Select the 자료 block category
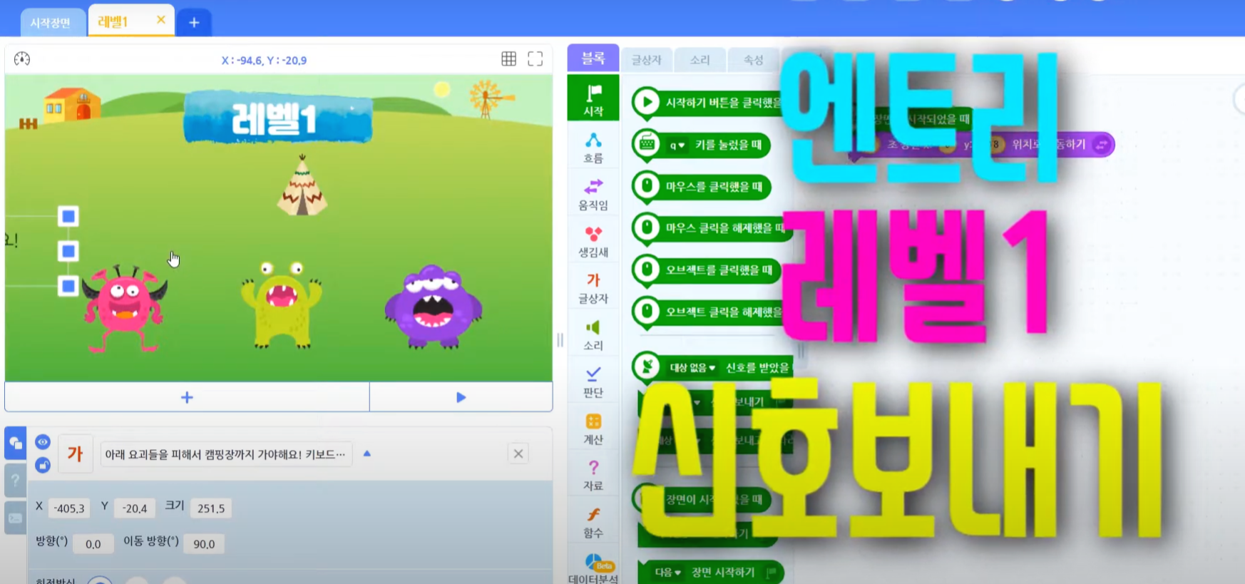 593,476
